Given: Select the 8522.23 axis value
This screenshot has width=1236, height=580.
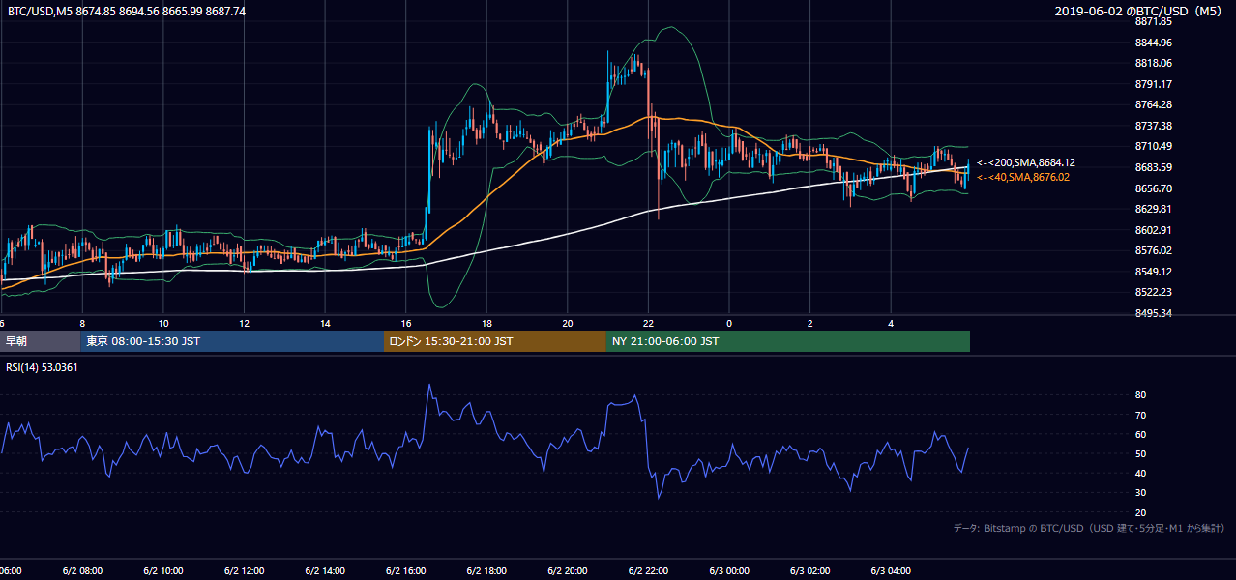Looking at the screenshot, I should coord(1155,292).
